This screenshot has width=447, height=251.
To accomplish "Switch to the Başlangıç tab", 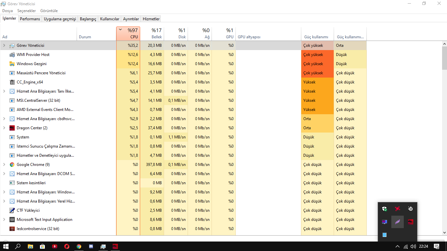I will [88, 19].
